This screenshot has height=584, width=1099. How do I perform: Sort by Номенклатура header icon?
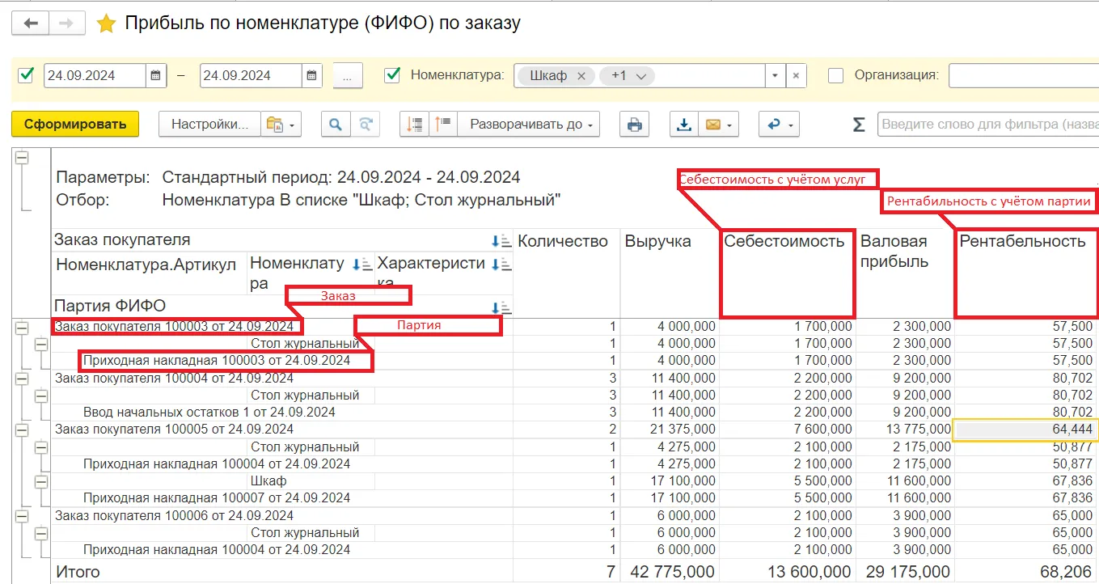click(361, 264)
